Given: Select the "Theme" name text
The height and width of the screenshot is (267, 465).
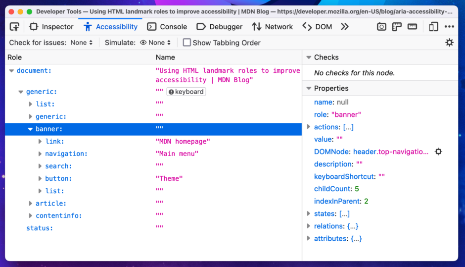Looking at the screenshot, I should pyautogui.click(x=169, y=178).
